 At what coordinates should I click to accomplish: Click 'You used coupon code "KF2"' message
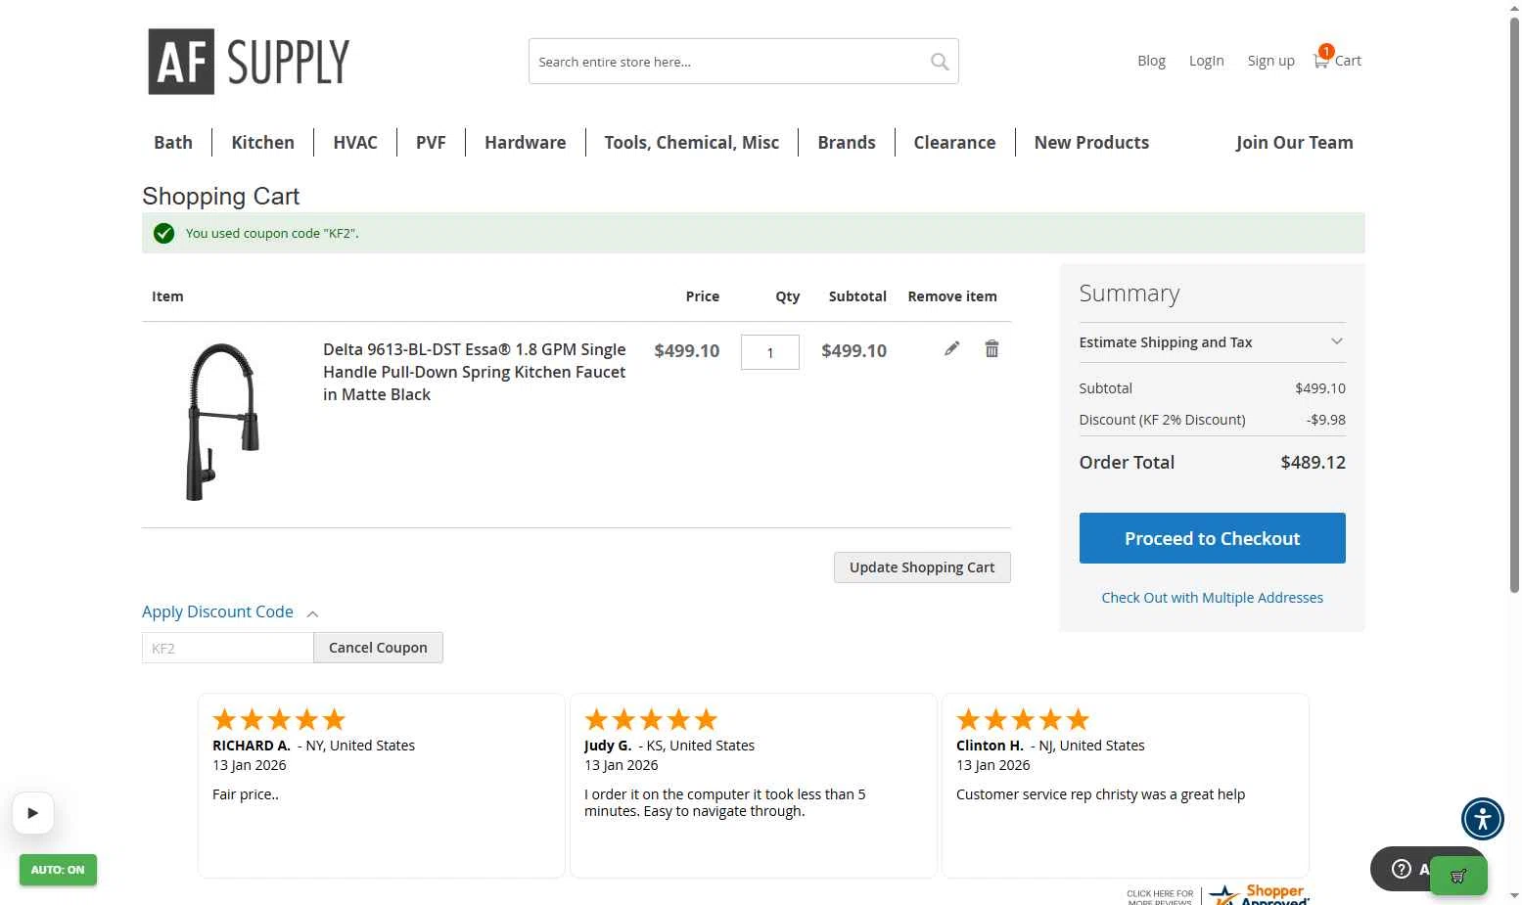(x=272, y=234)
